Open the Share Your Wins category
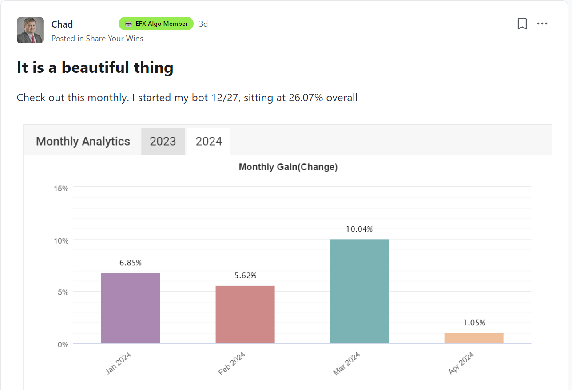Viewport: 572px width, 390px height. click(x=115, y=39)
